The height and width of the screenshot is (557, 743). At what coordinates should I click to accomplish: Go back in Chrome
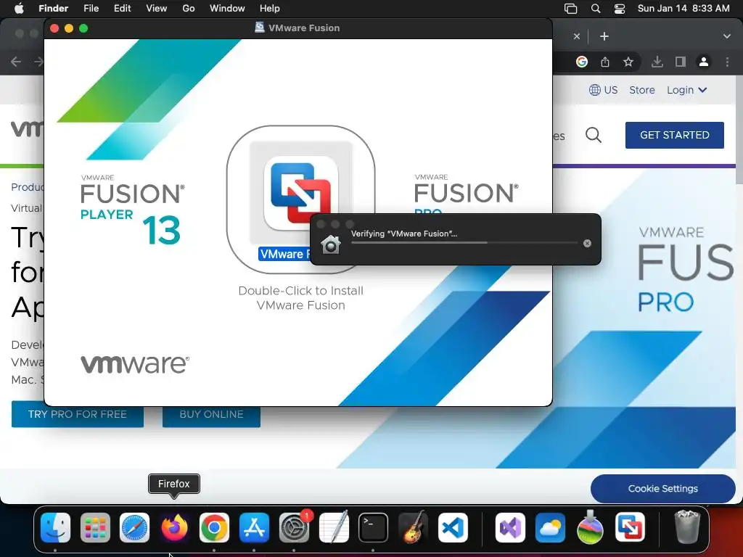[x=16, y=62]
